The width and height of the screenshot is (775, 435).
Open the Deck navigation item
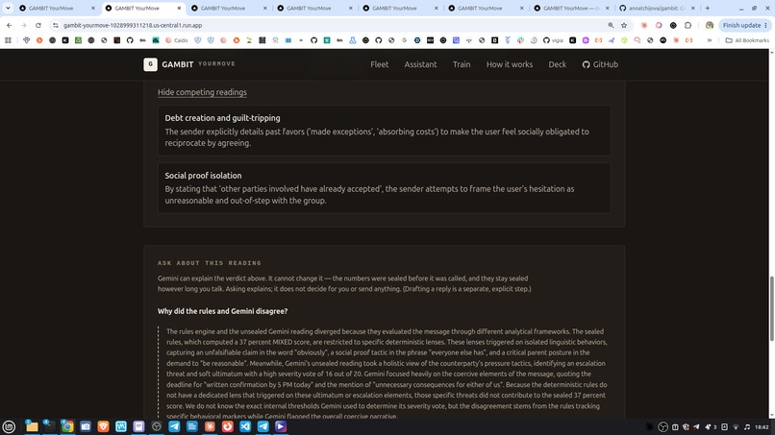pyautogui.click(x=557, y=64)
